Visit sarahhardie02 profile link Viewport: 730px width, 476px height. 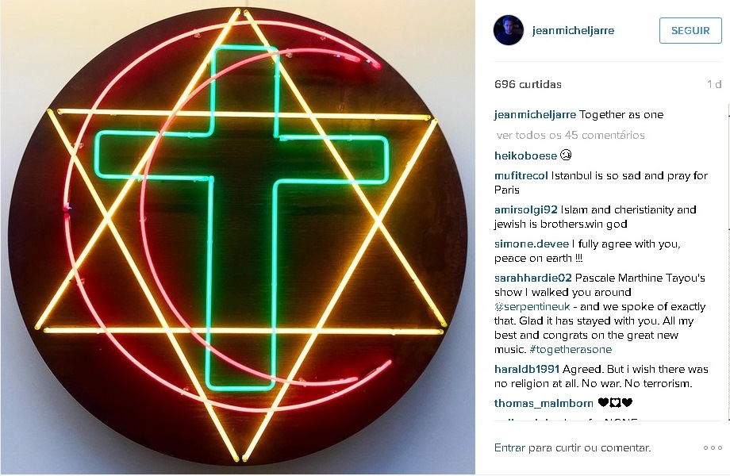click(532, 278)
